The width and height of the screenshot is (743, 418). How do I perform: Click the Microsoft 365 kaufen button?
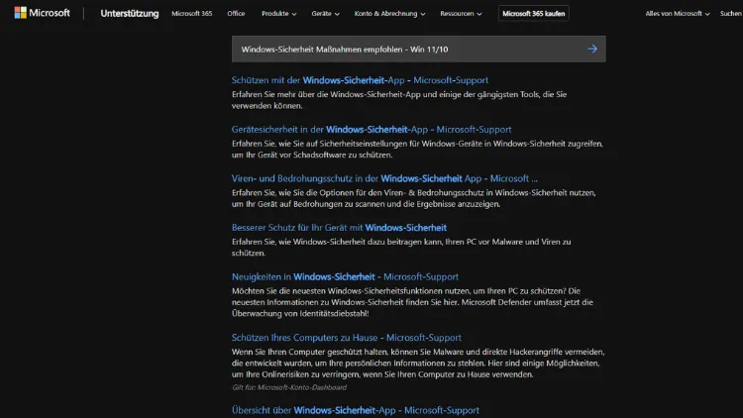tap(534, 14)
